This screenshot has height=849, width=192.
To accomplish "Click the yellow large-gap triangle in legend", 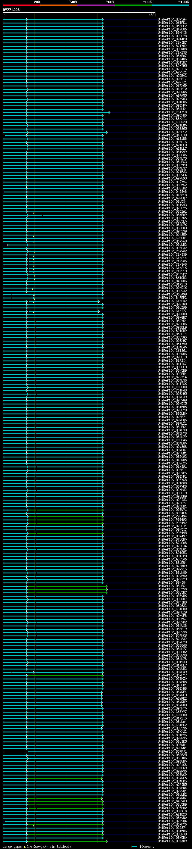I will point(25,847).
